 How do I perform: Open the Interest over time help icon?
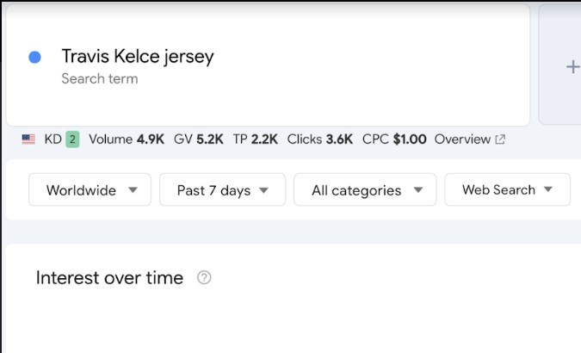click(x=204, y=277)
